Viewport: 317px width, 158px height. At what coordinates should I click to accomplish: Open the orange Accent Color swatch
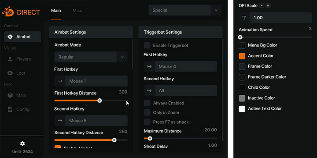[x=242, y=56]
